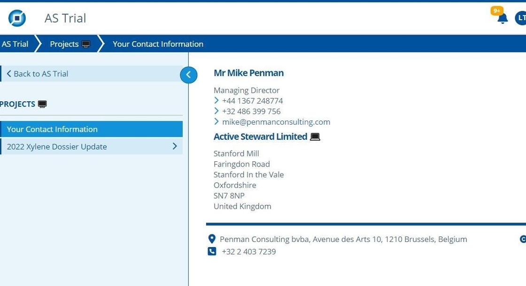
Task: Click the location pin icon in footer
Action: [x=212, y=239]
